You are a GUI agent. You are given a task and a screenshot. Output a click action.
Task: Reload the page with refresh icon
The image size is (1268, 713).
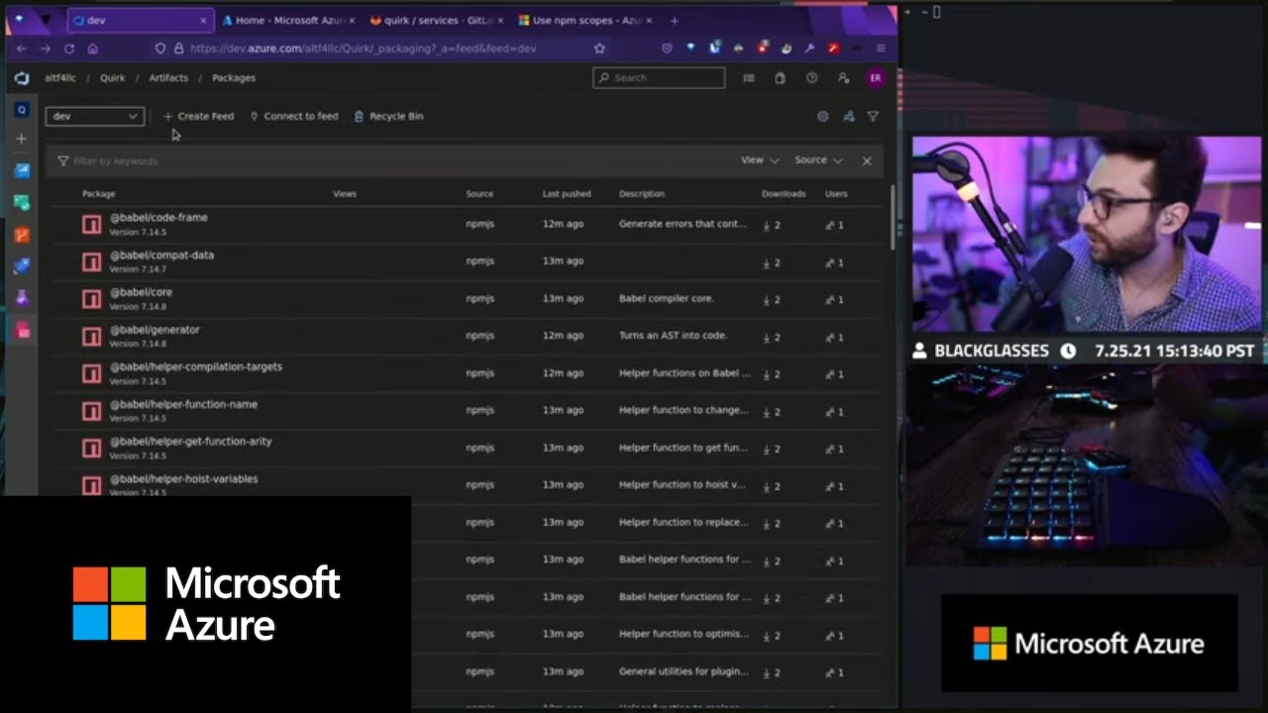69,48
